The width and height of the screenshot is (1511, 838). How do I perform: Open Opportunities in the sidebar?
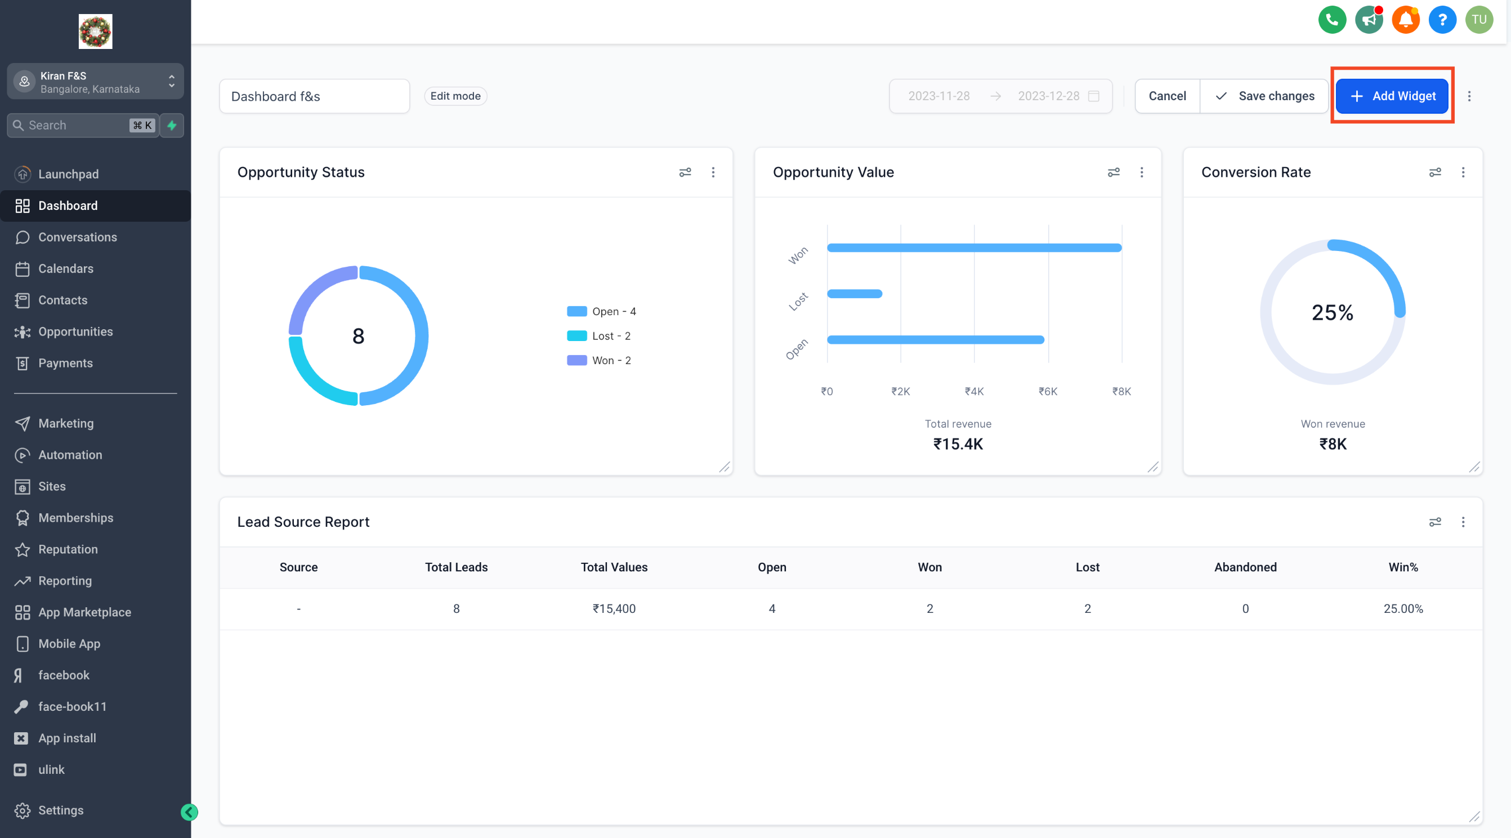click(75, 332)
